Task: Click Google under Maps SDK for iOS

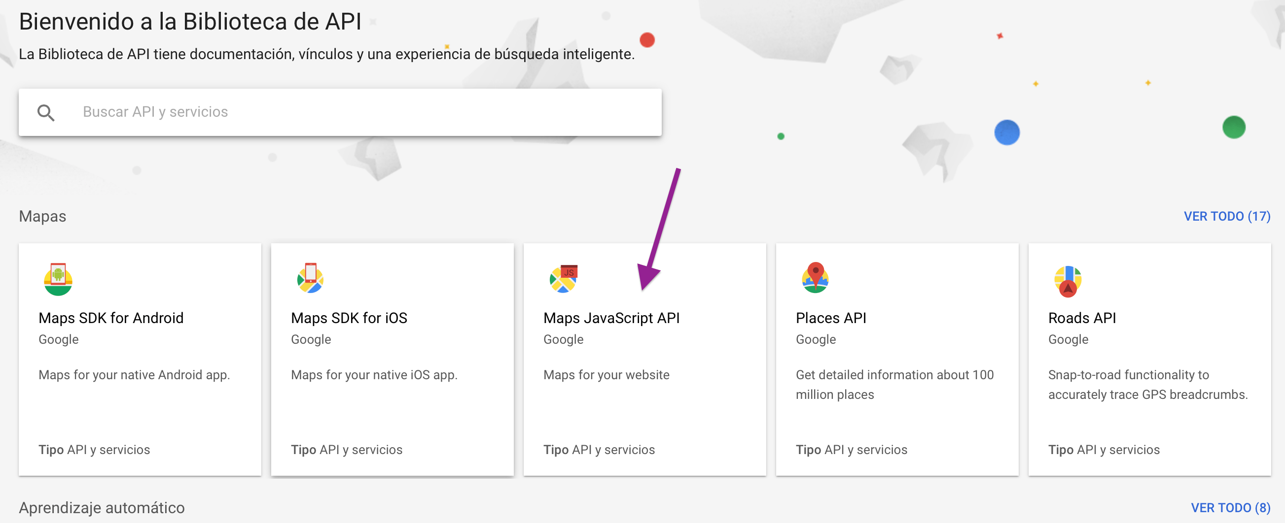Action: point(311,339)
